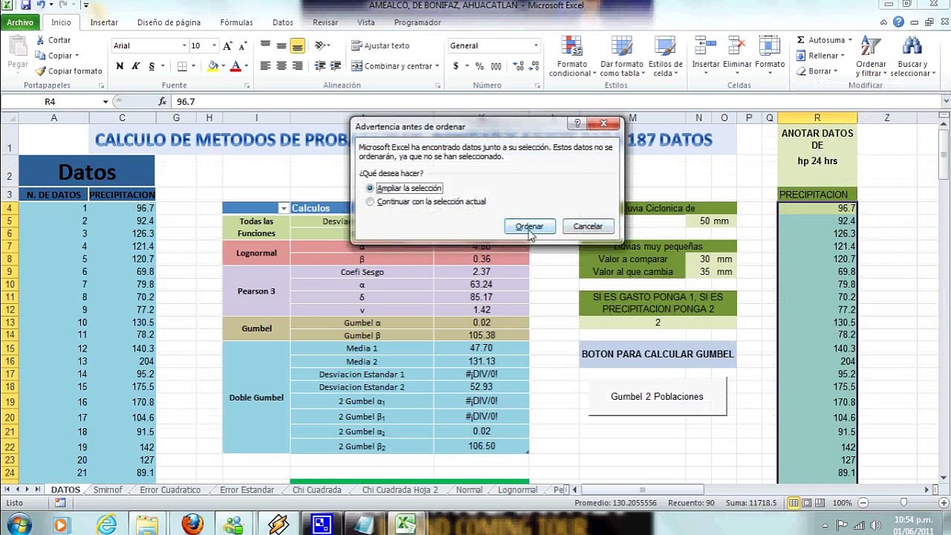951x535 pixels.
Task: Open Internet Explorer from the taskbar
Action: point(107,525)
